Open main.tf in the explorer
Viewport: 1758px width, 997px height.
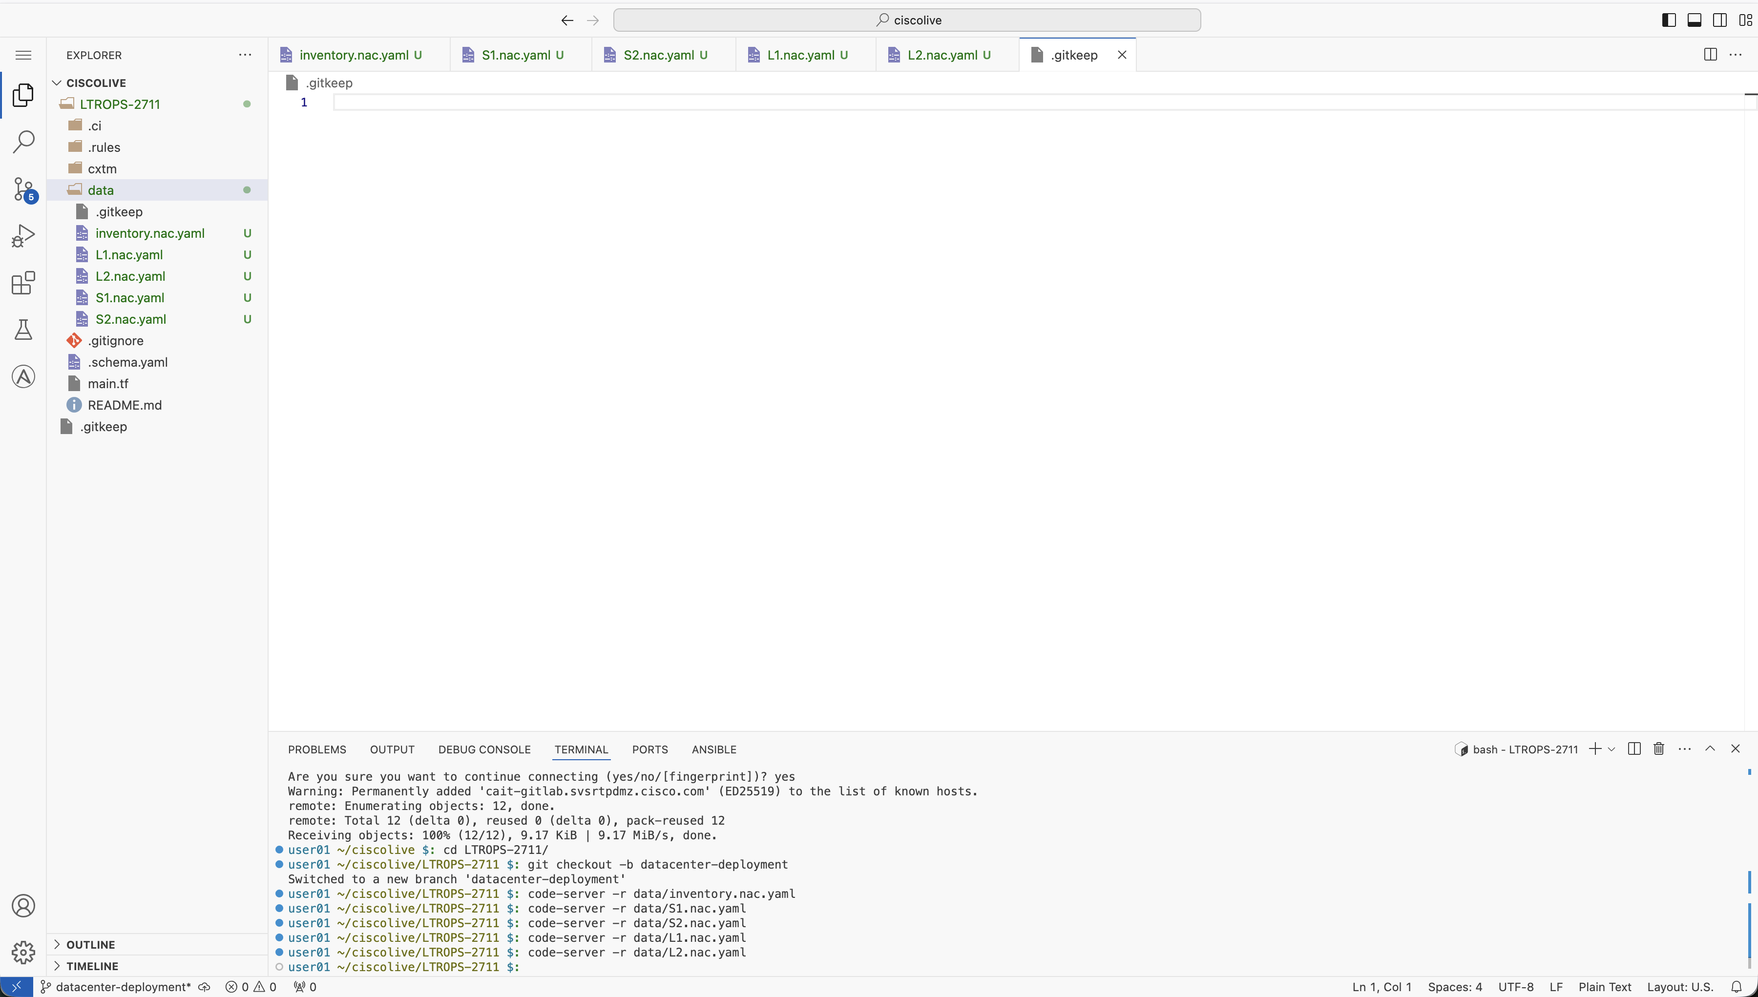pyautogui.click(x=107, y=383)
